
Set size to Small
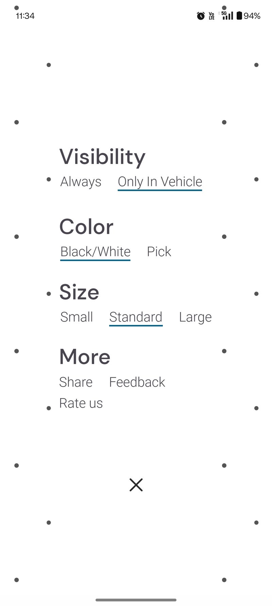click(x=76, y=317)
